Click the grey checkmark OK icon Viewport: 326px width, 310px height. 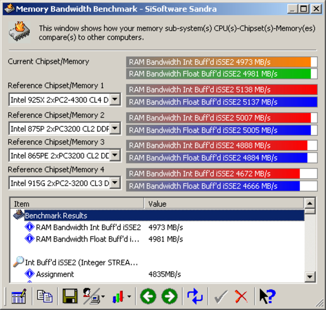point(221,297)
